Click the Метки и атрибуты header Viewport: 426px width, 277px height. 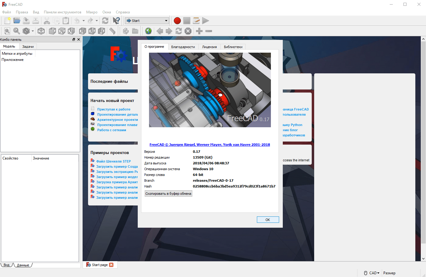(18, 54)
